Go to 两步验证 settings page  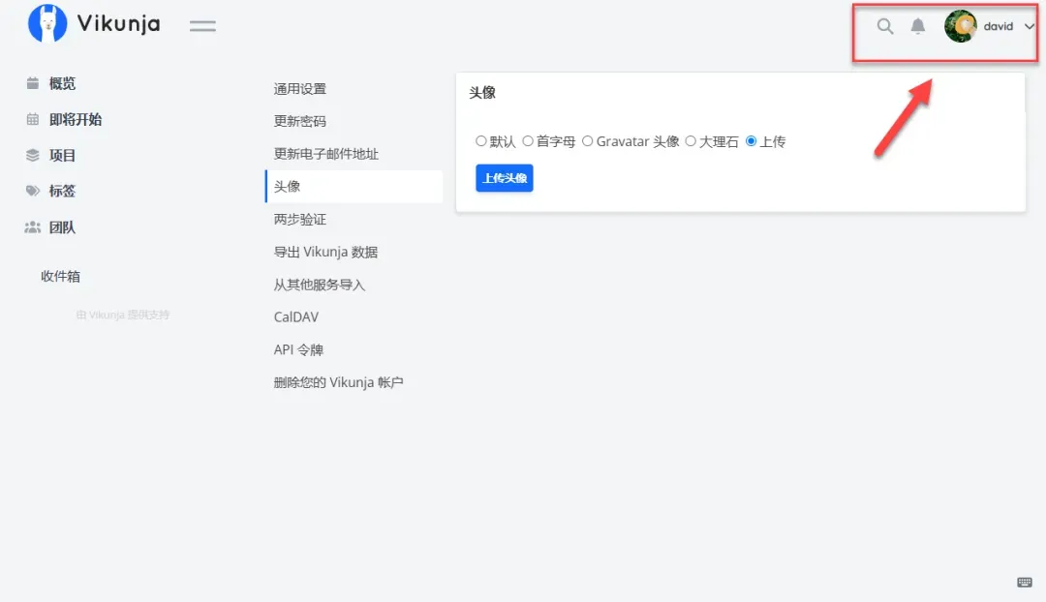tap(300, 220)
